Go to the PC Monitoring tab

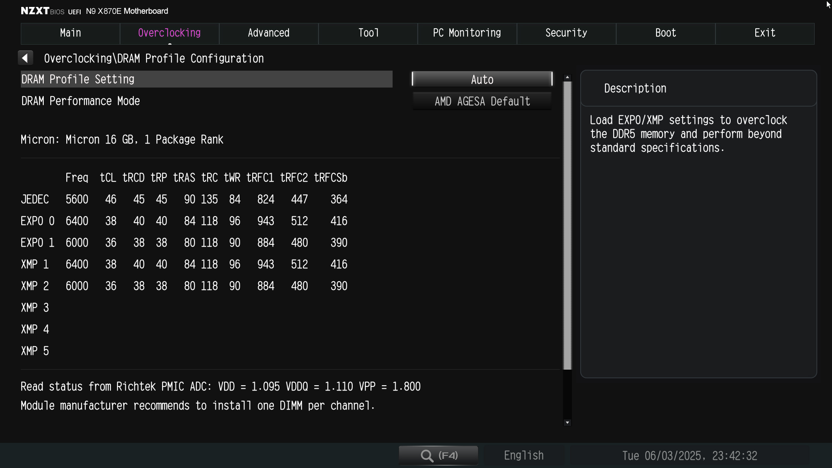[467, 33]
